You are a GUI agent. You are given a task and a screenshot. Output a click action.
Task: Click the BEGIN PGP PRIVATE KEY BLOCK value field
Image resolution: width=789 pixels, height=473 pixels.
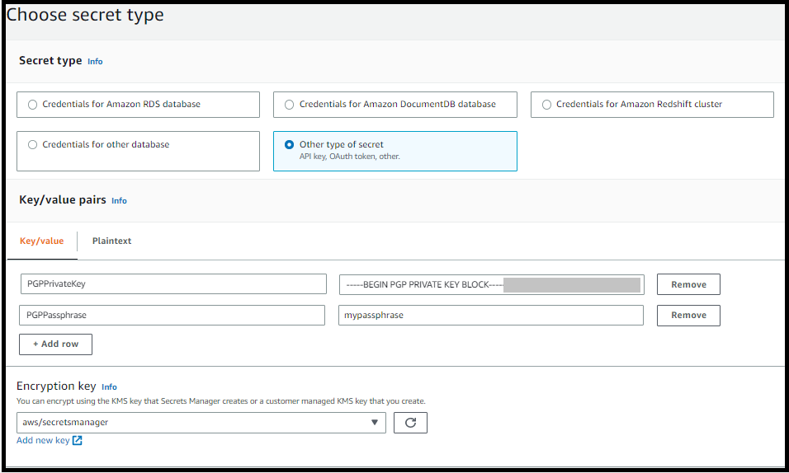point(490,284)
